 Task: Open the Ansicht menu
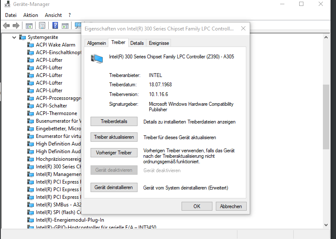click(53, 15)
